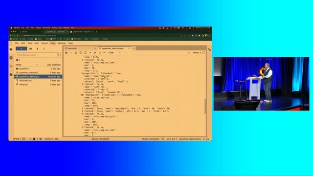Go back in the browser
This screenshot has width=313, height=176.
click(11, 36)
